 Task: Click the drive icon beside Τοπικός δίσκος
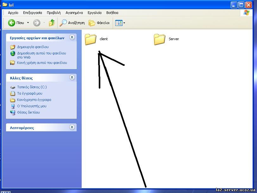(x=13, y=87)
